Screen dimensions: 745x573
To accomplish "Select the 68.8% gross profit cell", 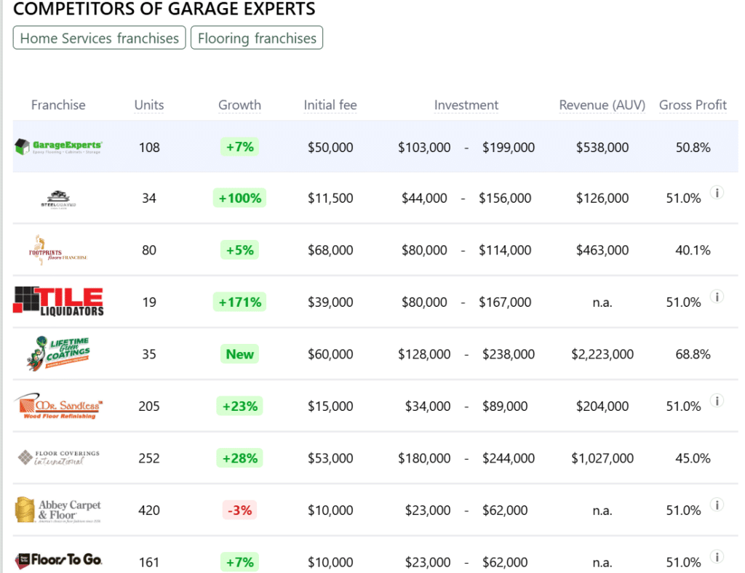I will click(x=693, y=354).
